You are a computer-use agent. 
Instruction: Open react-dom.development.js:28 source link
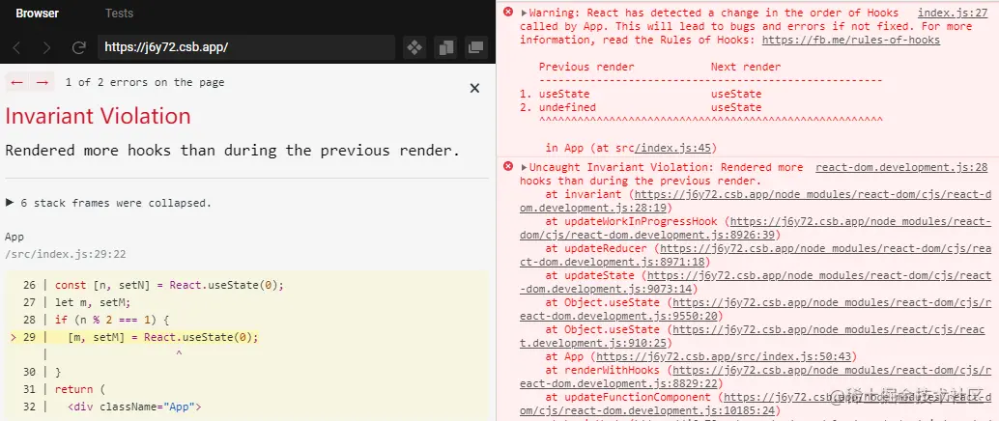[901, 167]
